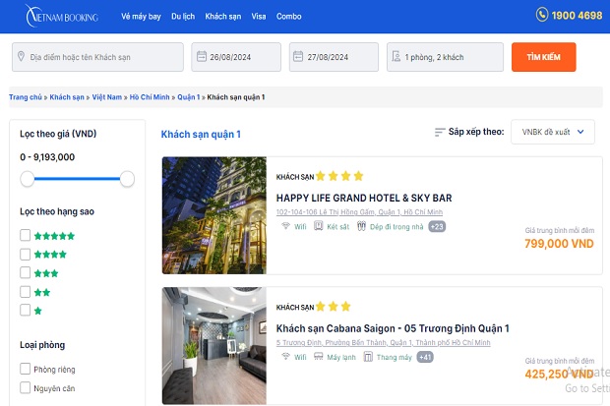Check the five-star rating filter
Screen dimensions: 610x406
point(25,235)
